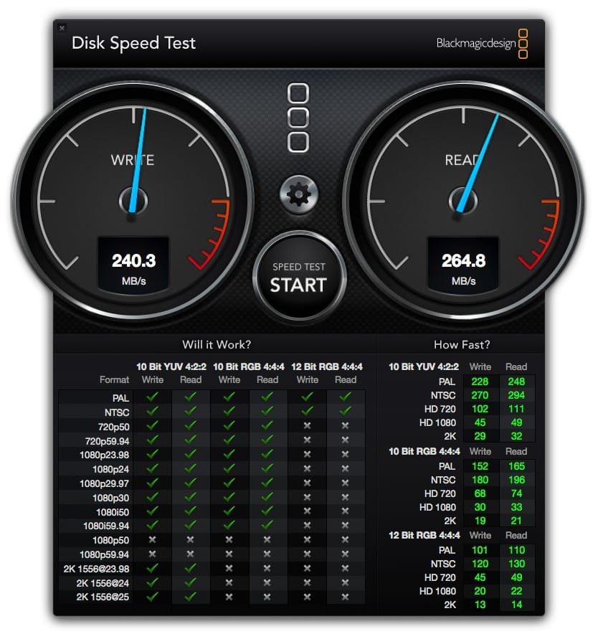Close the Disk Speed Test window
Viewport: 598px width, 644px height.
click(62, 29)
